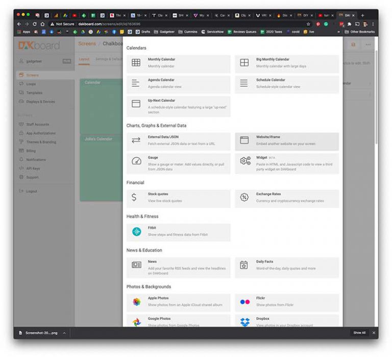
Task: Click the Stock quotes dollar icon
Action: click(x=134, y=197)
